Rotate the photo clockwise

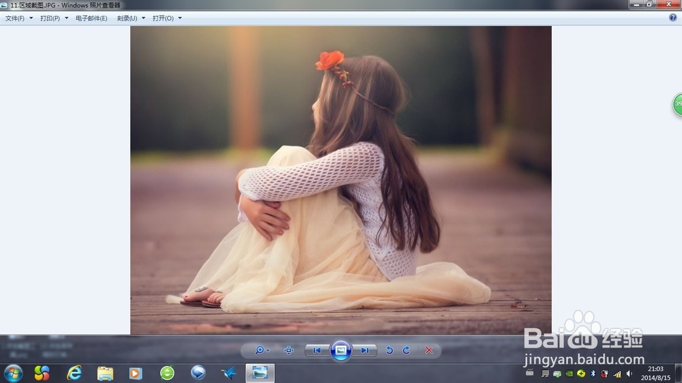(x=406, y=350)
